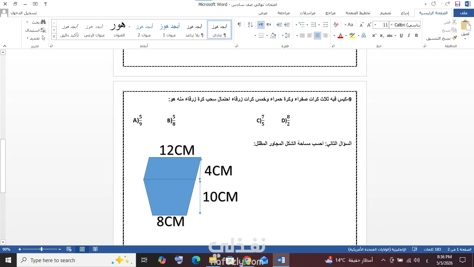Click the Increase Indent icon
This screenshot has height=267, width=474.
point(279,25)
